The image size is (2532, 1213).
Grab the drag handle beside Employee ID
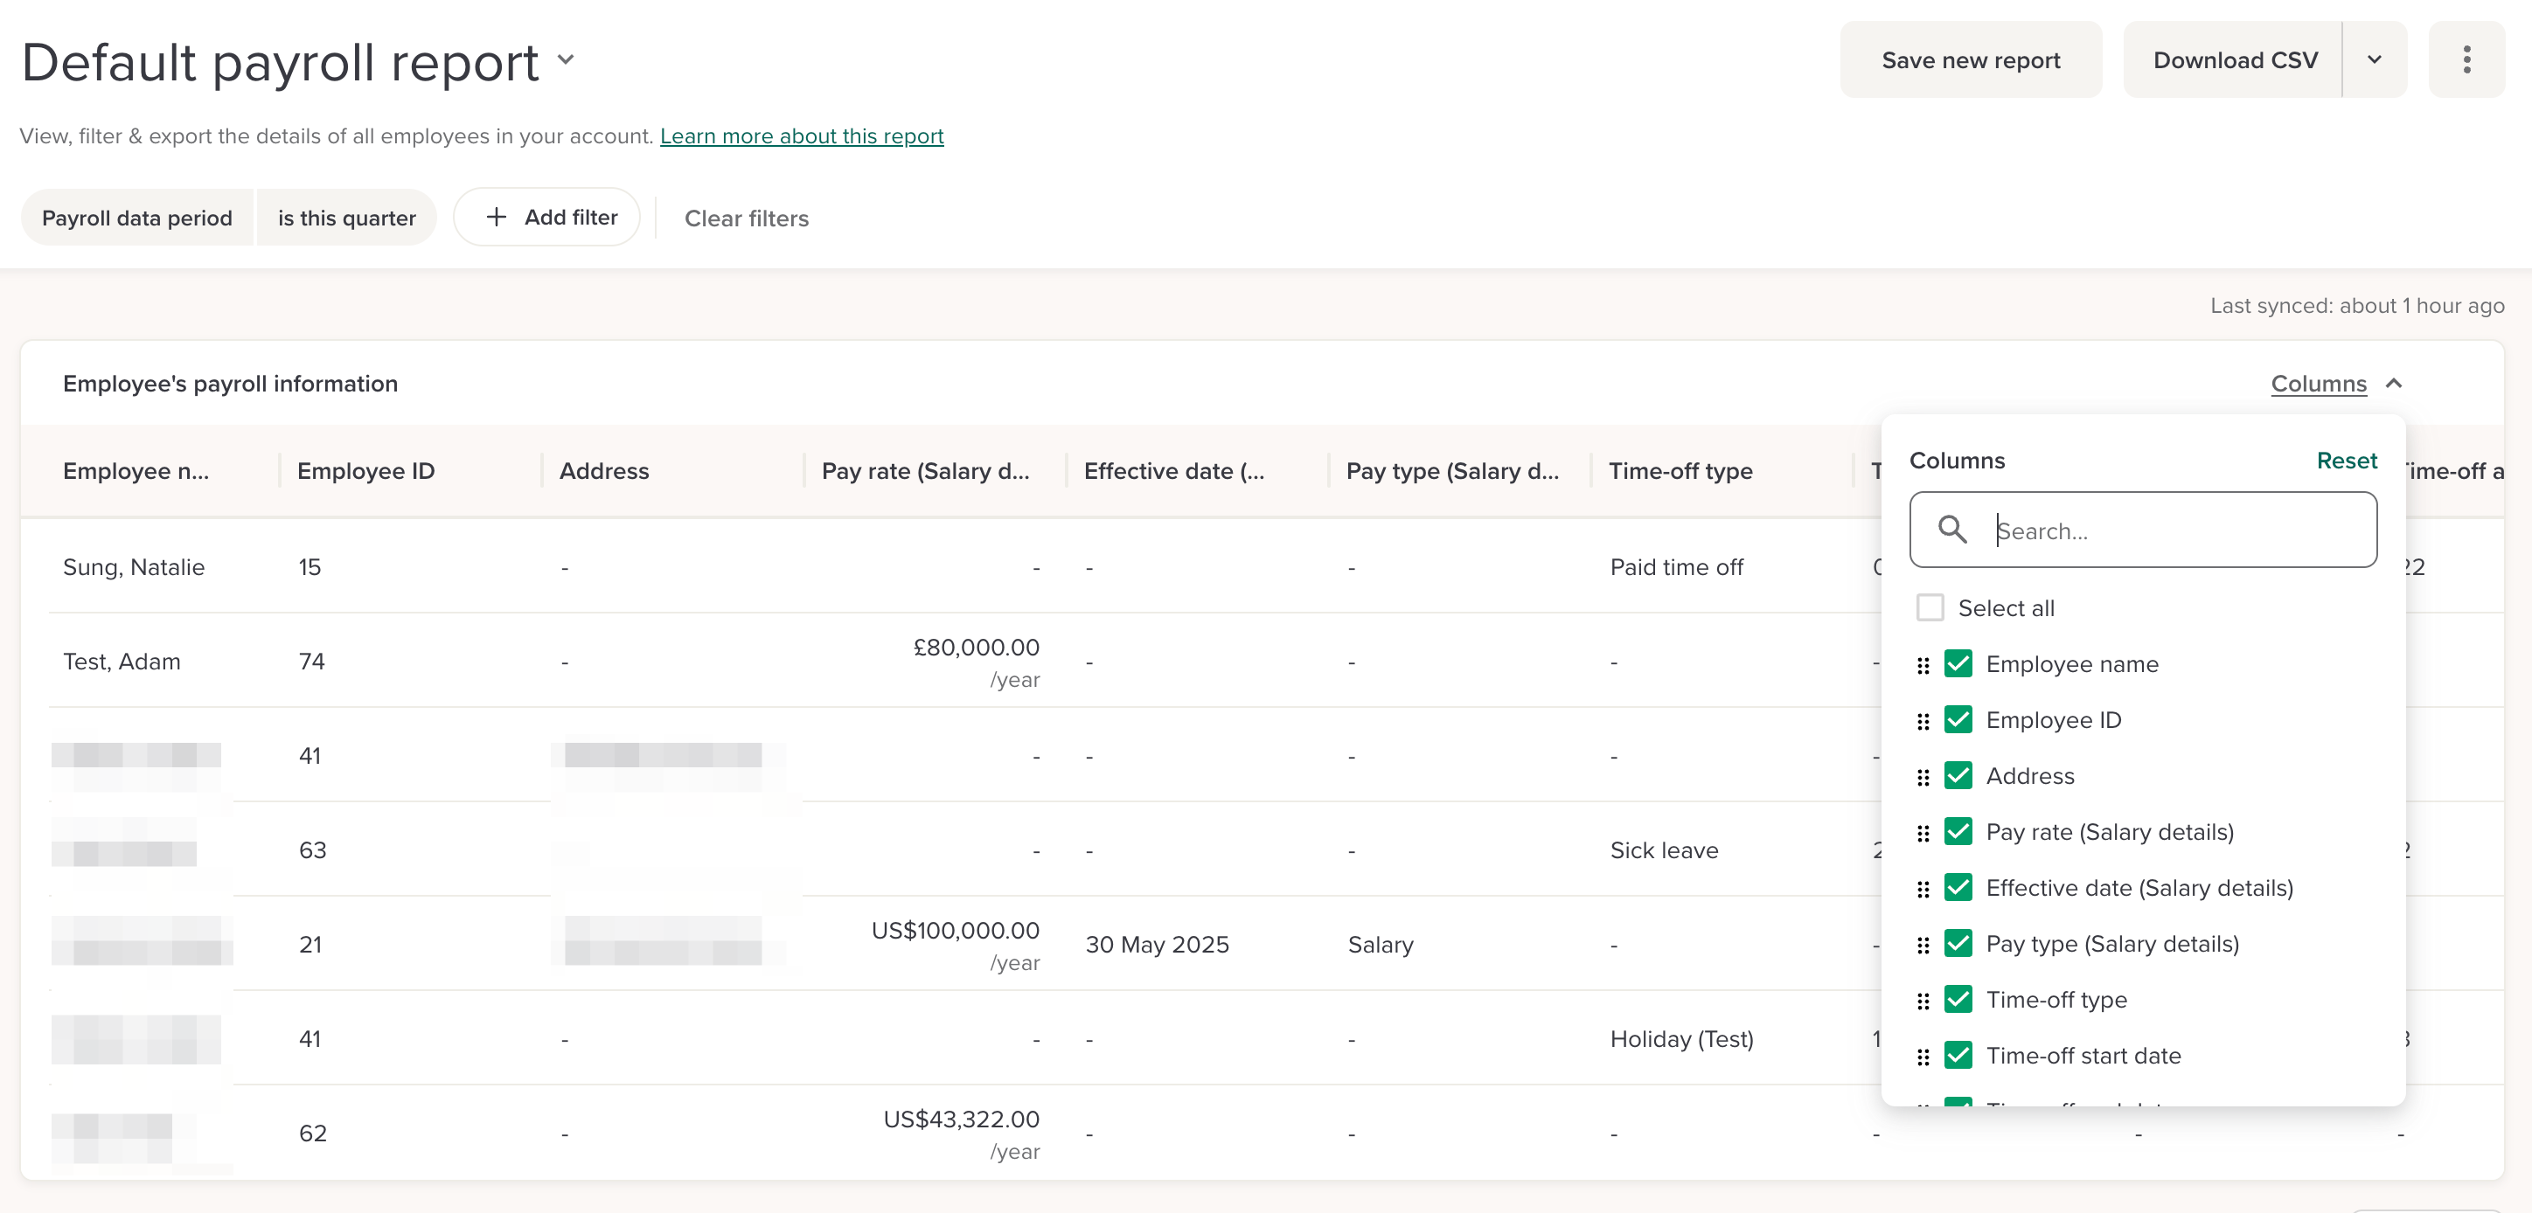pyautogui.click(x=1923, y=722)
